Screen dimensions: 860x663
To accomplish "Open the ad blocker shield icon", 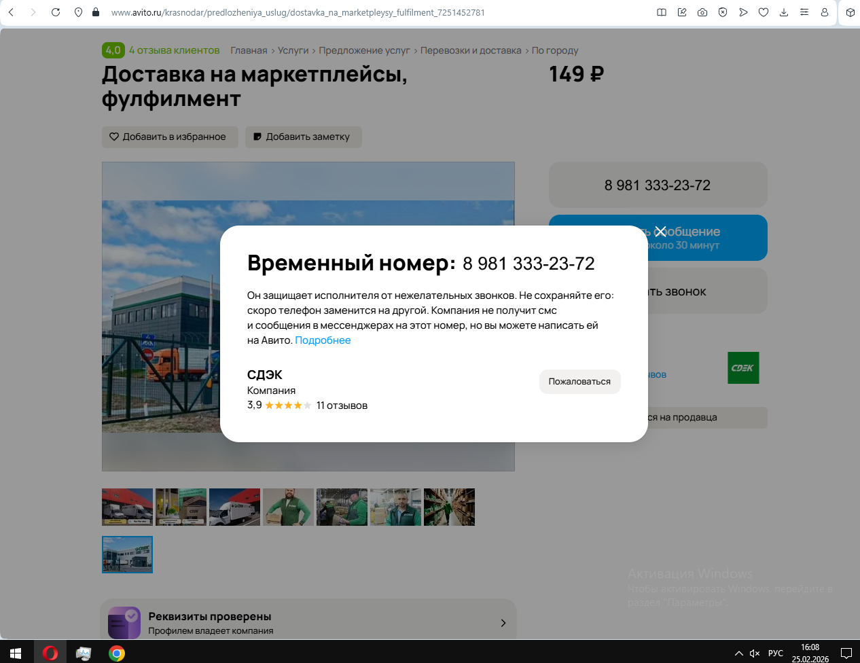I will pyautogui.click(x=723, y=12).
